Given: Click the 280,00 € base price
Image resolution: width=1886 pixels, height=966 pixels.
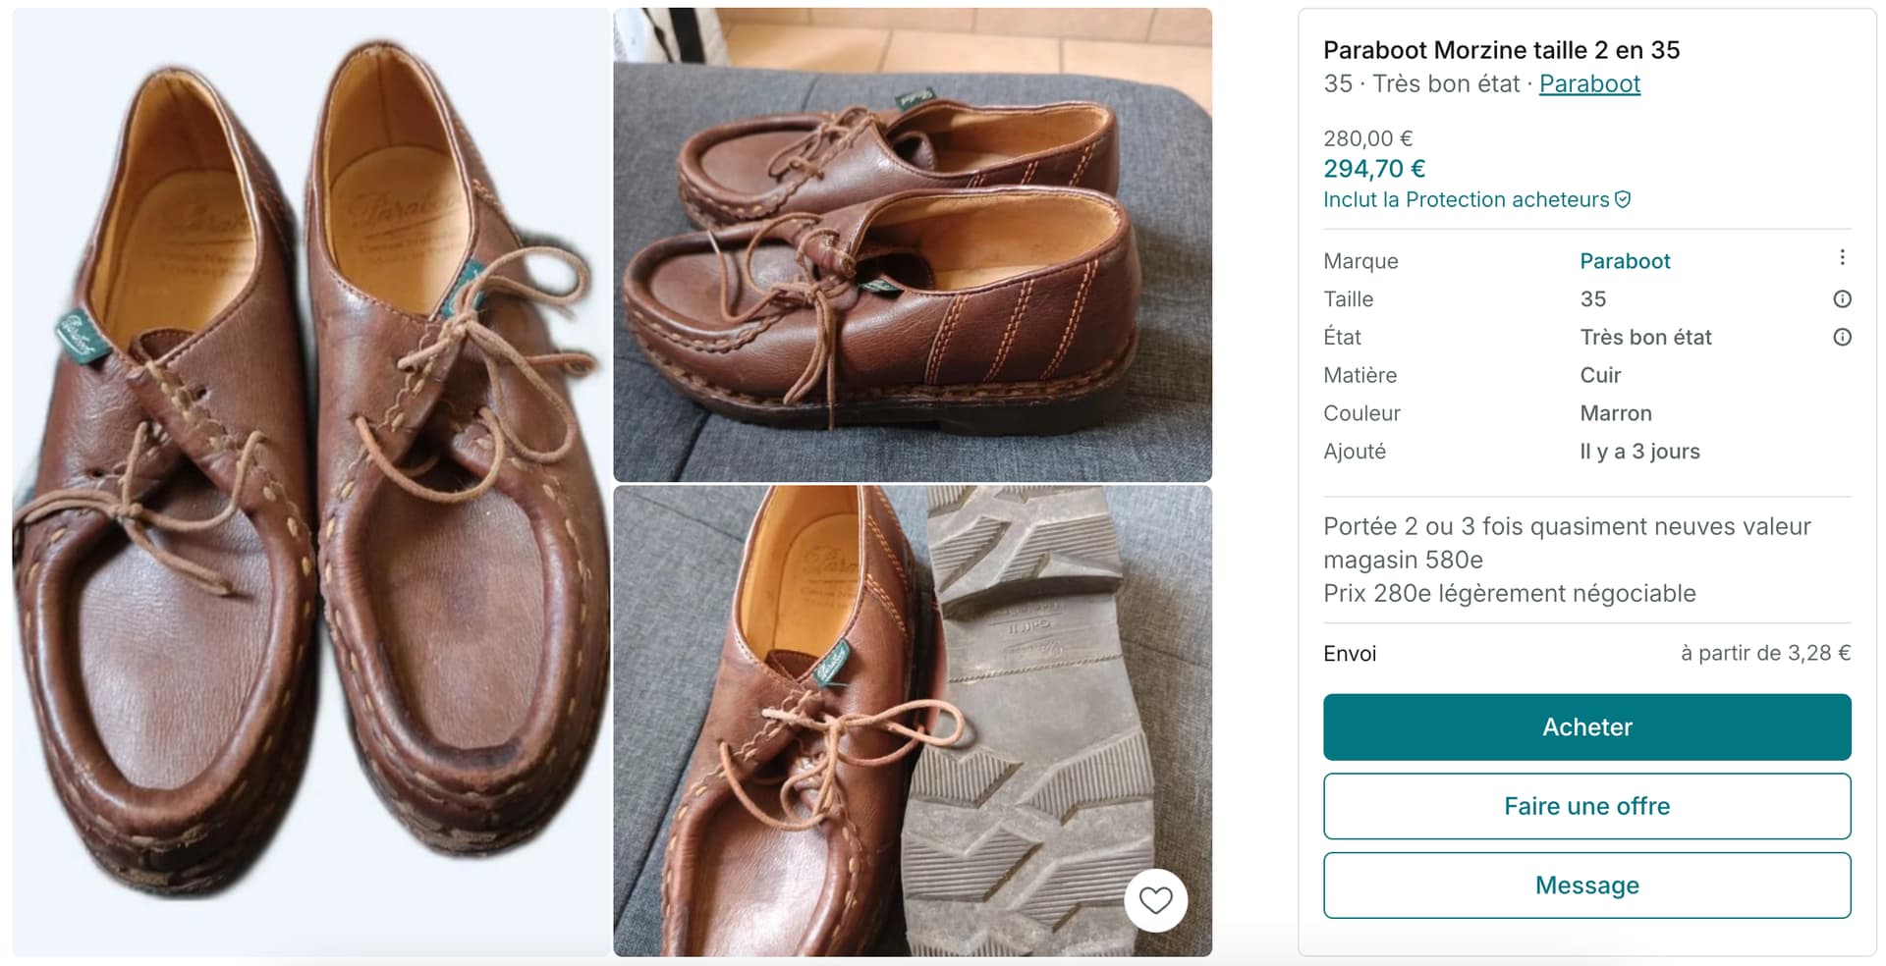Looking at the screenshot, I should [x=1367, y=138].
